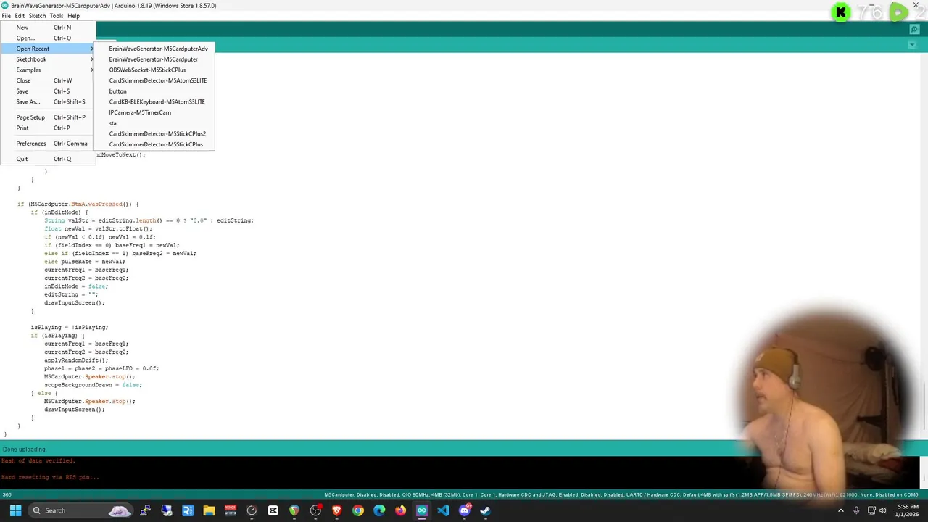Open the Sketch menu
The width and height of the screenshot is (928, 522).
point(37,16)
